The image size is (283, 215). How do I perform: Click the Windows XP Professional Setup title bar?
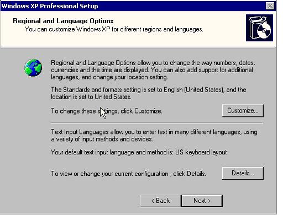pyautogui.click(x=133, y=6)
